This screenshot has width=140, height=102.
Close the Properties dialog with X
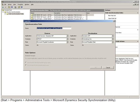click(114, 21)
